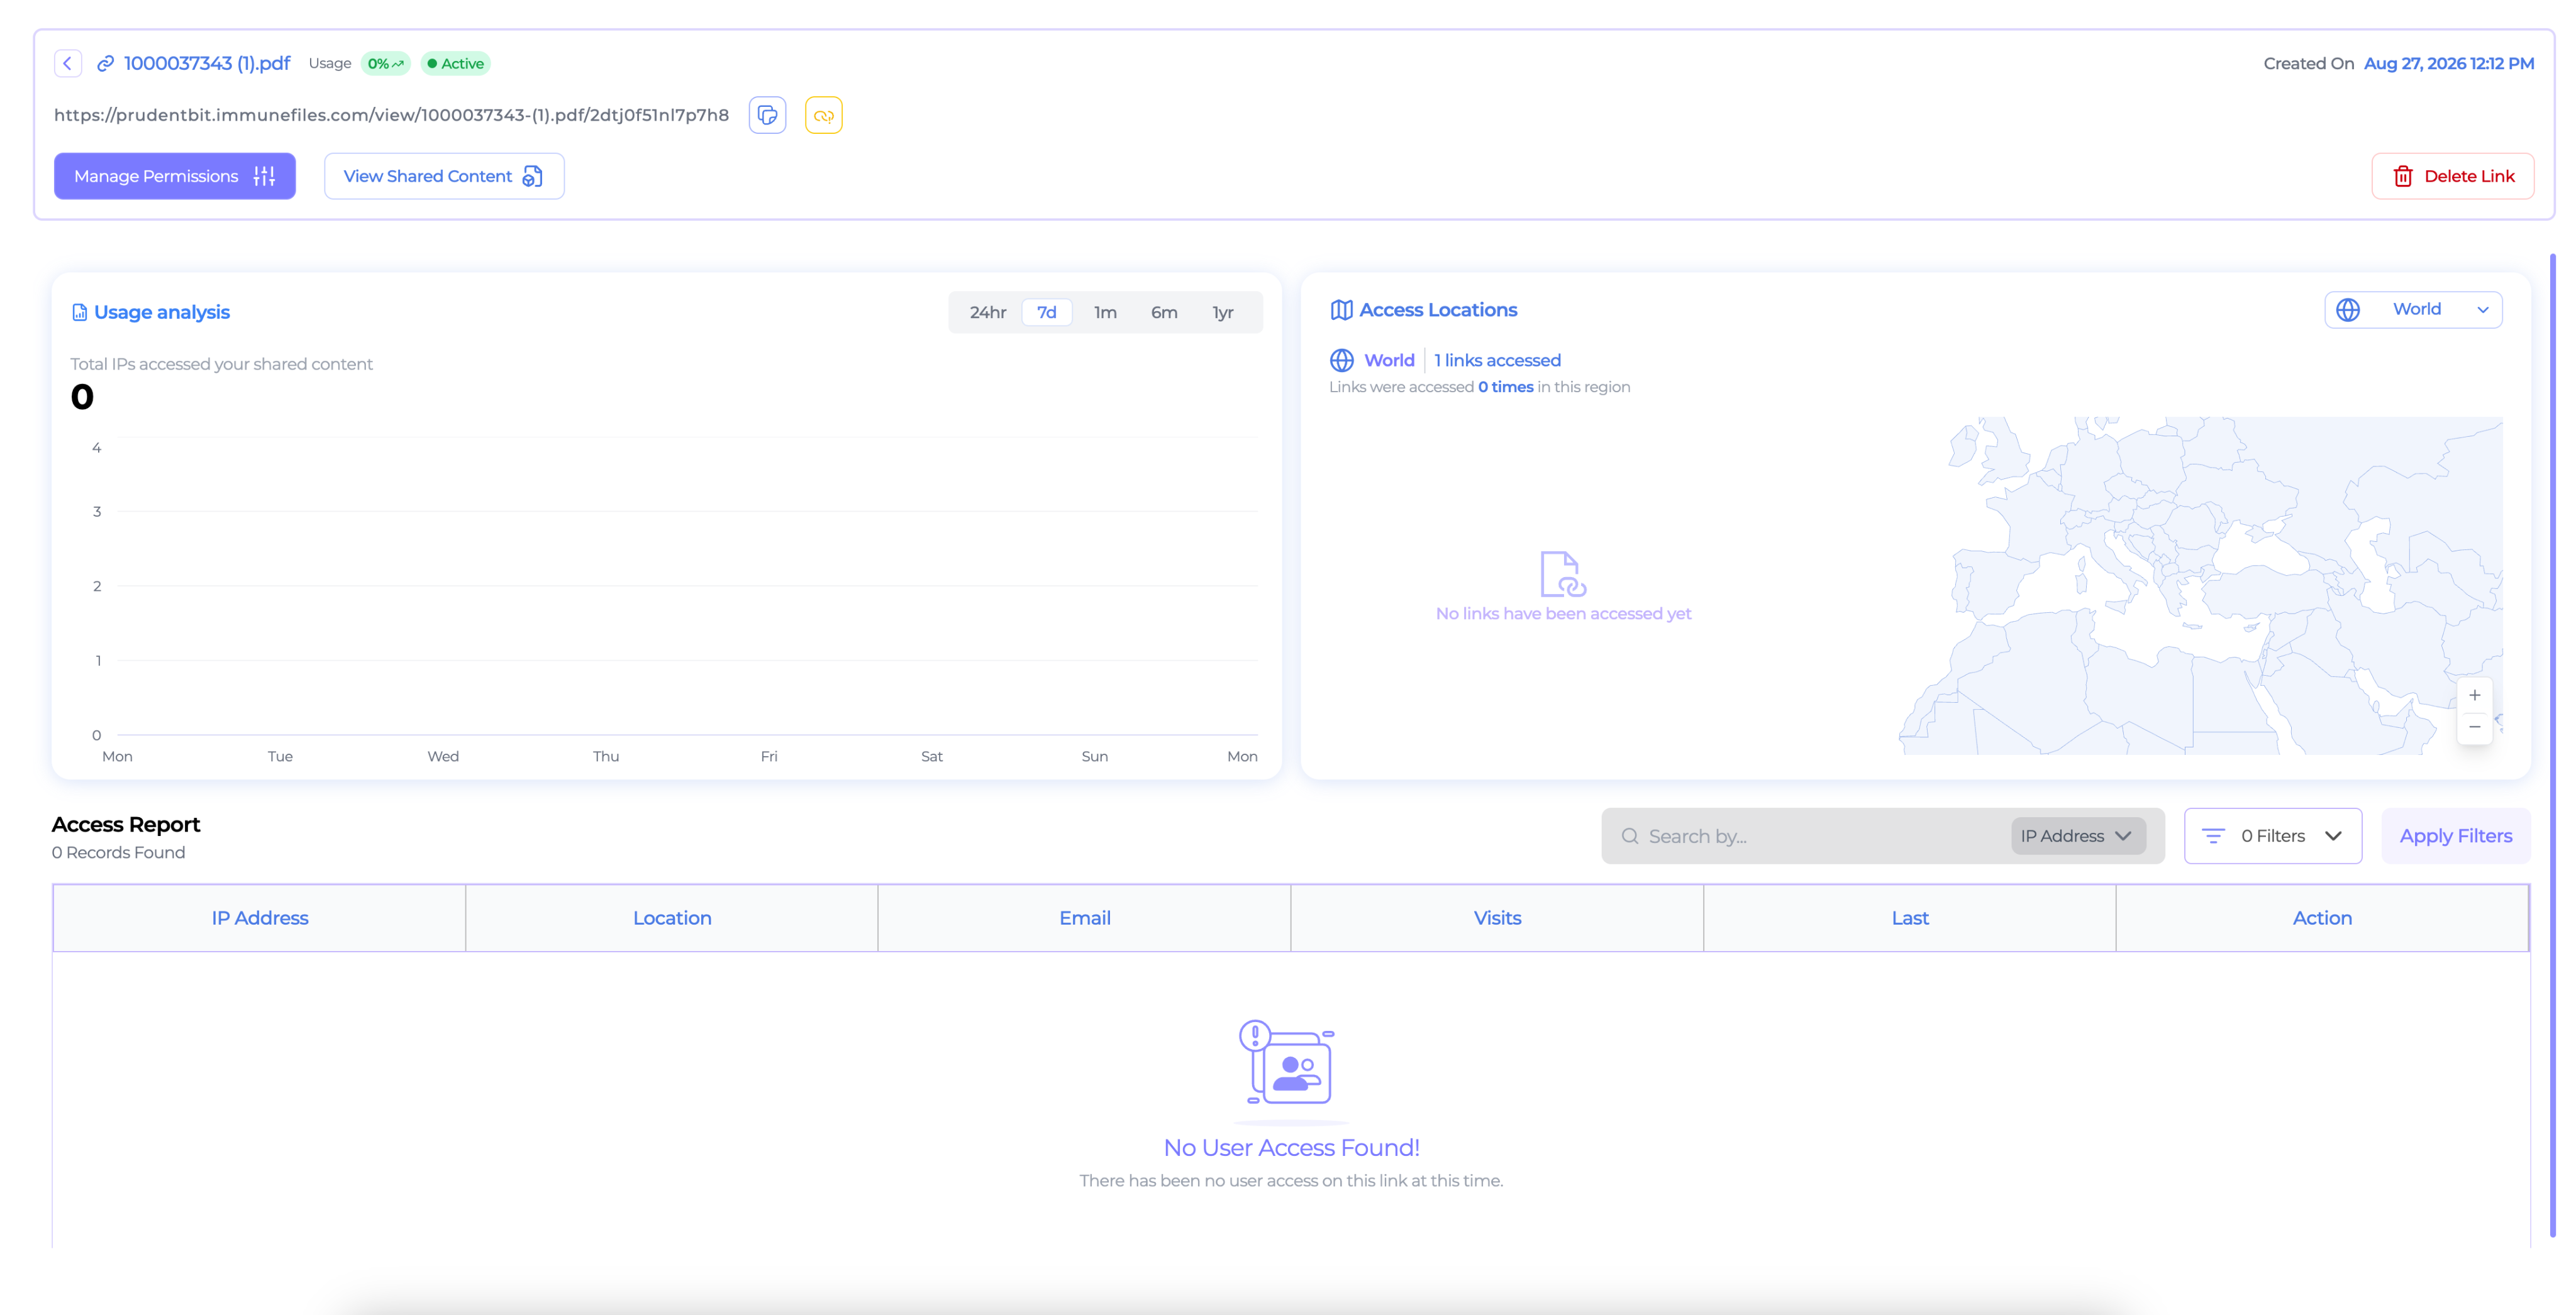Click the search magnifier icon
The height and width of the screenshot is (1315, 2576).
(x=1629, y=837)
